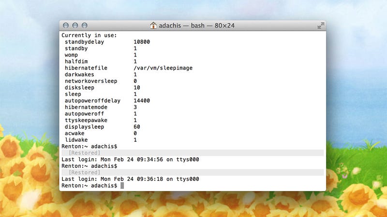Image resolution: width=387 pixels, height=217 pixels.
Task: Close the Terminal window with the left button
Action: tap(66, 26)
